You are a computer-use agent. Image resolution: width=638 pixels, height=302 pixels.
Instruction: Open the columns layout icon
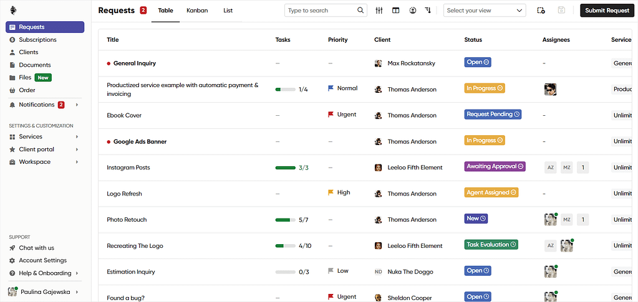(395, 11)
